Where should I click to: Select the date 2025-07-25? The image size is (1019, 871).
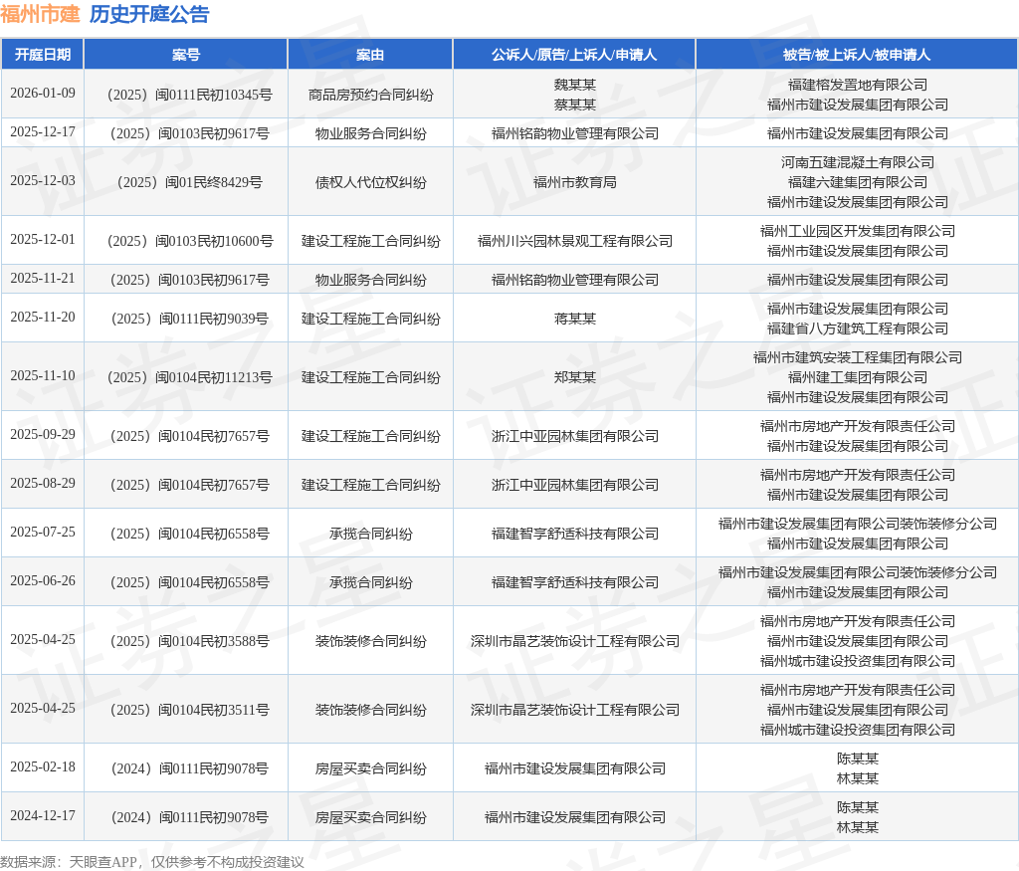pos(43,532)
